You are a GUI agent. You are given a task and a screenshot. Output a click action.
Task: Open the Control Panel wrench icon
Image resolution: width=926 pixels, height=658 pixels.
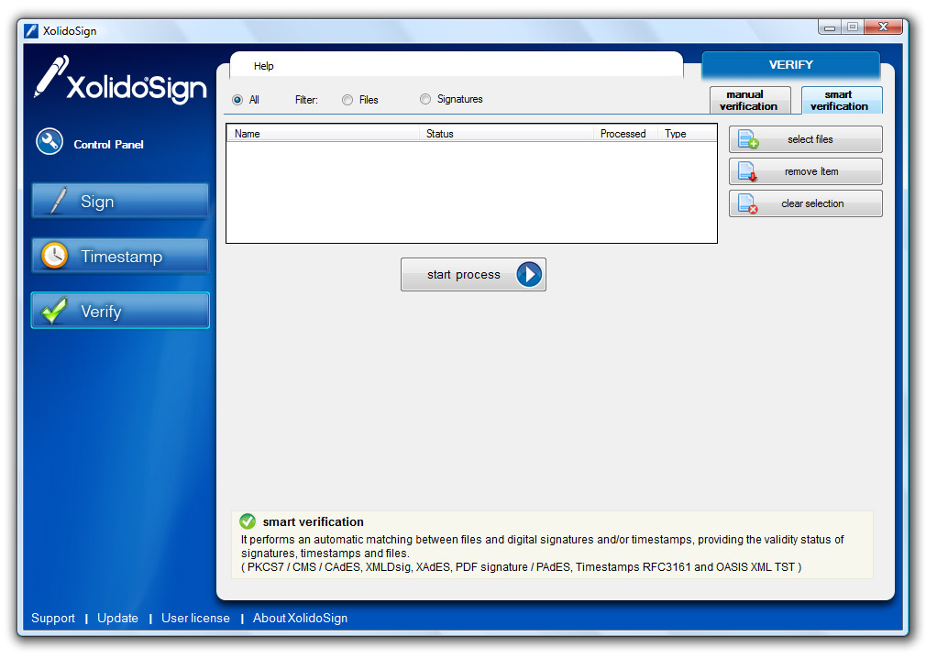coord(49,142)
